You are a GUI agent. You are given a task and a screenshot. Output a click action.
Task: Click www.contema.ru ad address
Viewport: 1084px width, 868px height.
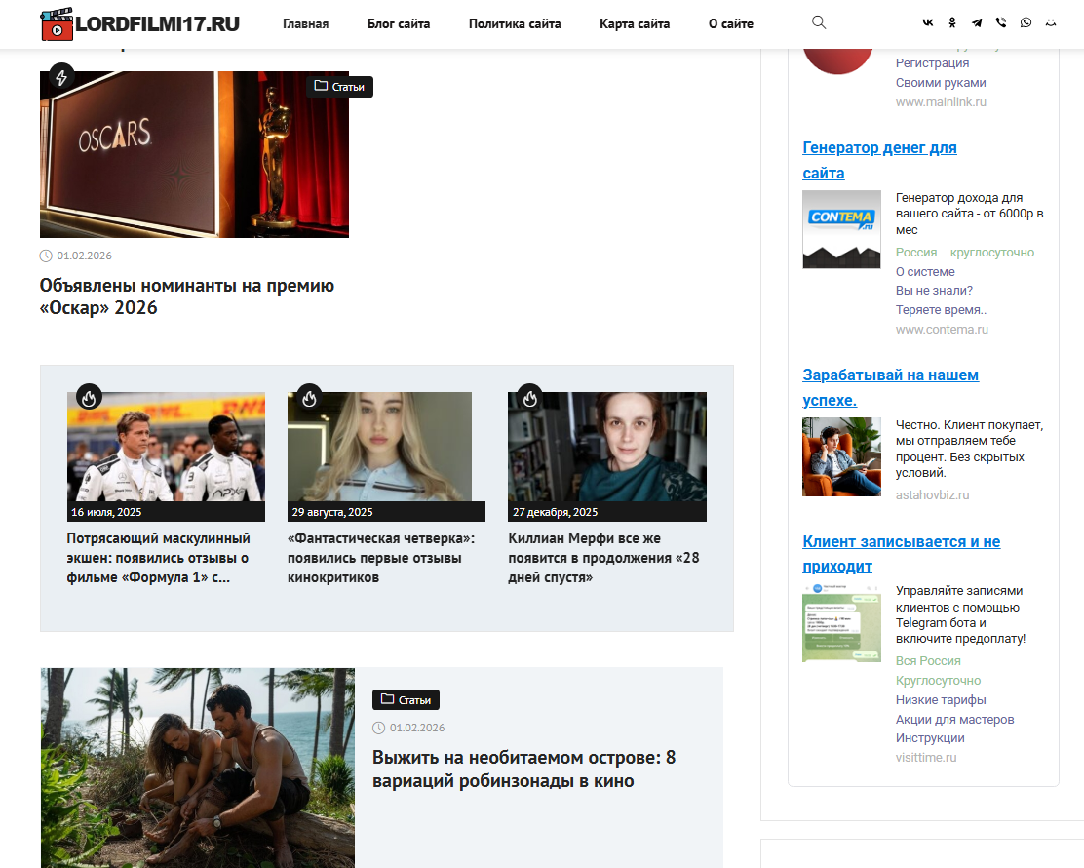pos(942,330)
